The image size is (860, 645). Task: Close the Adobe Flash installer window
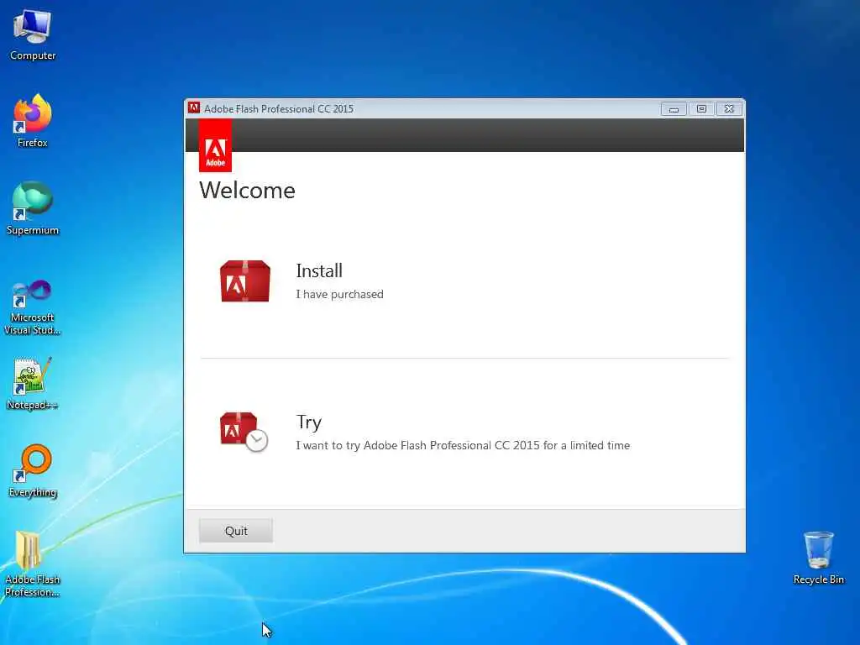(729, 108)
